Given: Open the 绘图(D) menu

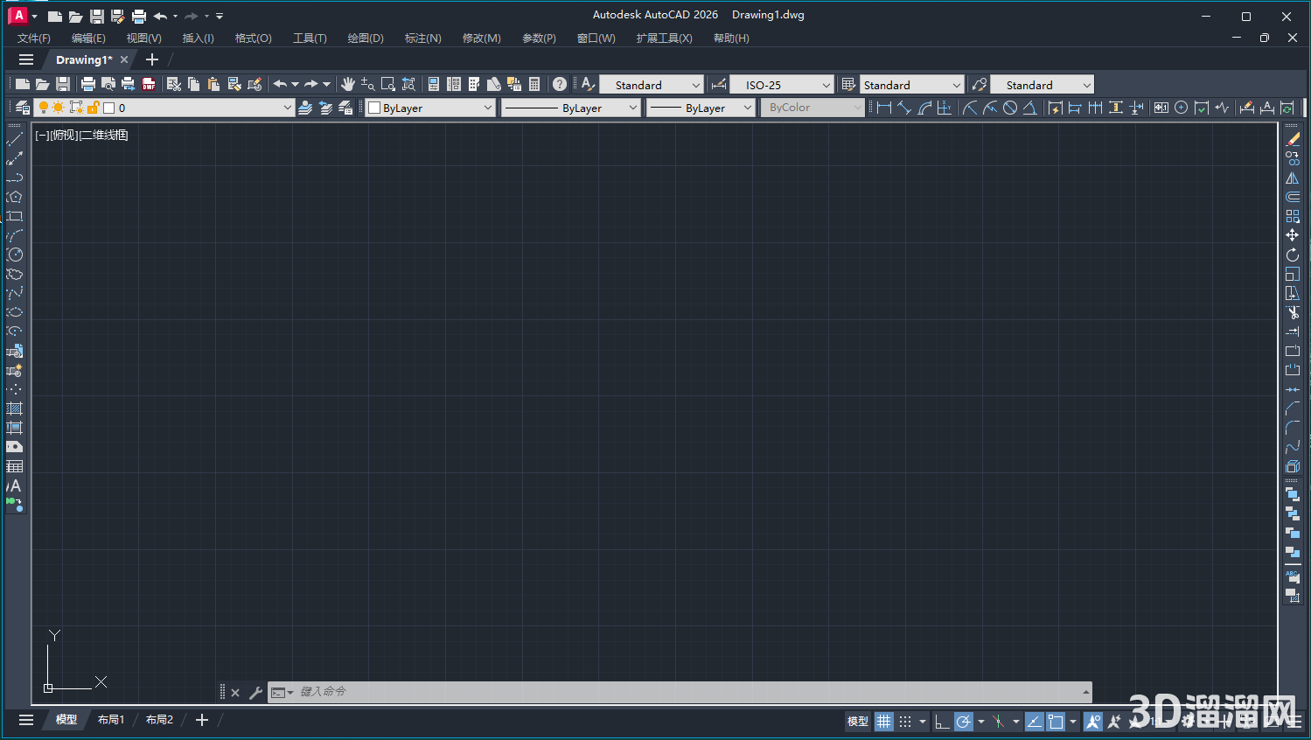Looking at the screenshot, I should point(365,38).
